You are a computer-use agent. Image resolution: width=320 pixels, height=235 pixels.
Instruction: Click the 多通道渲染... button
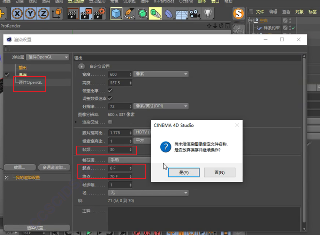54,168
